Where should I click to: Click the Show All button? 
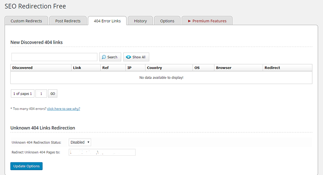(x=136, y=57)
